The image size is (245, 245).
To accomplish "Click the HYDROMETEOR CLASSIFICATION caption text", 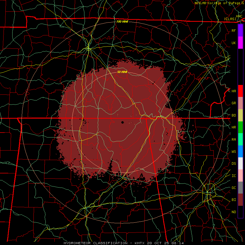I will [96, 243].
